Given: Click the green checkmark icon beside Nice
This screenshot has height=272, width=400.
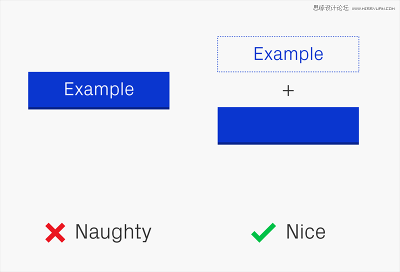Looking at the screenshot, I should tap(263, 232).
